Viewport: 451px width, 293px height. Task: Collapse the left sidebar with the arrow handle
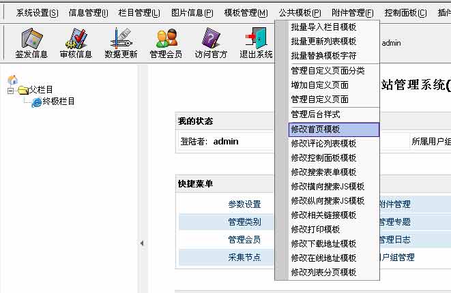click(142, 243)
